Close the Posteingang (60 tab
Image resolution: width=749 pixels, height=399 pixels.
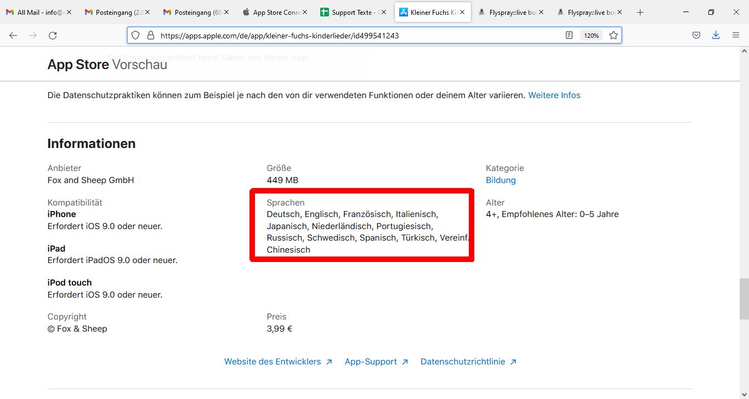tap(226, 12)
